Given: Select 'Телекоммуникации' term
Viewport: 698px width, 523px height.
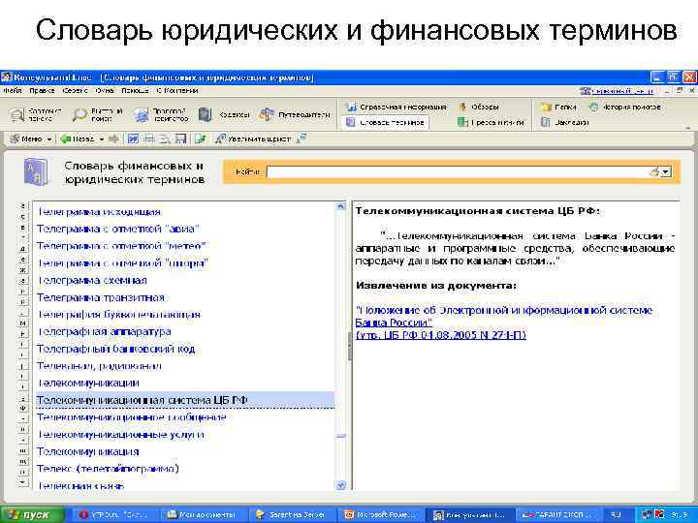Looking at the screenshot, I should pyautogui.click(x=88, y=383).
